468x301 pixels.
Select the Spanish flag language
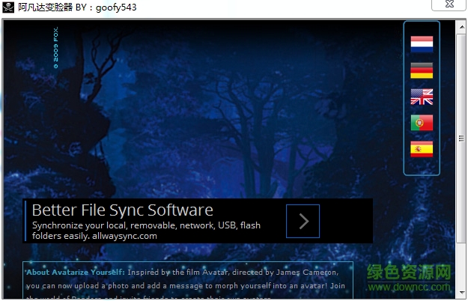tap(422, 149)
